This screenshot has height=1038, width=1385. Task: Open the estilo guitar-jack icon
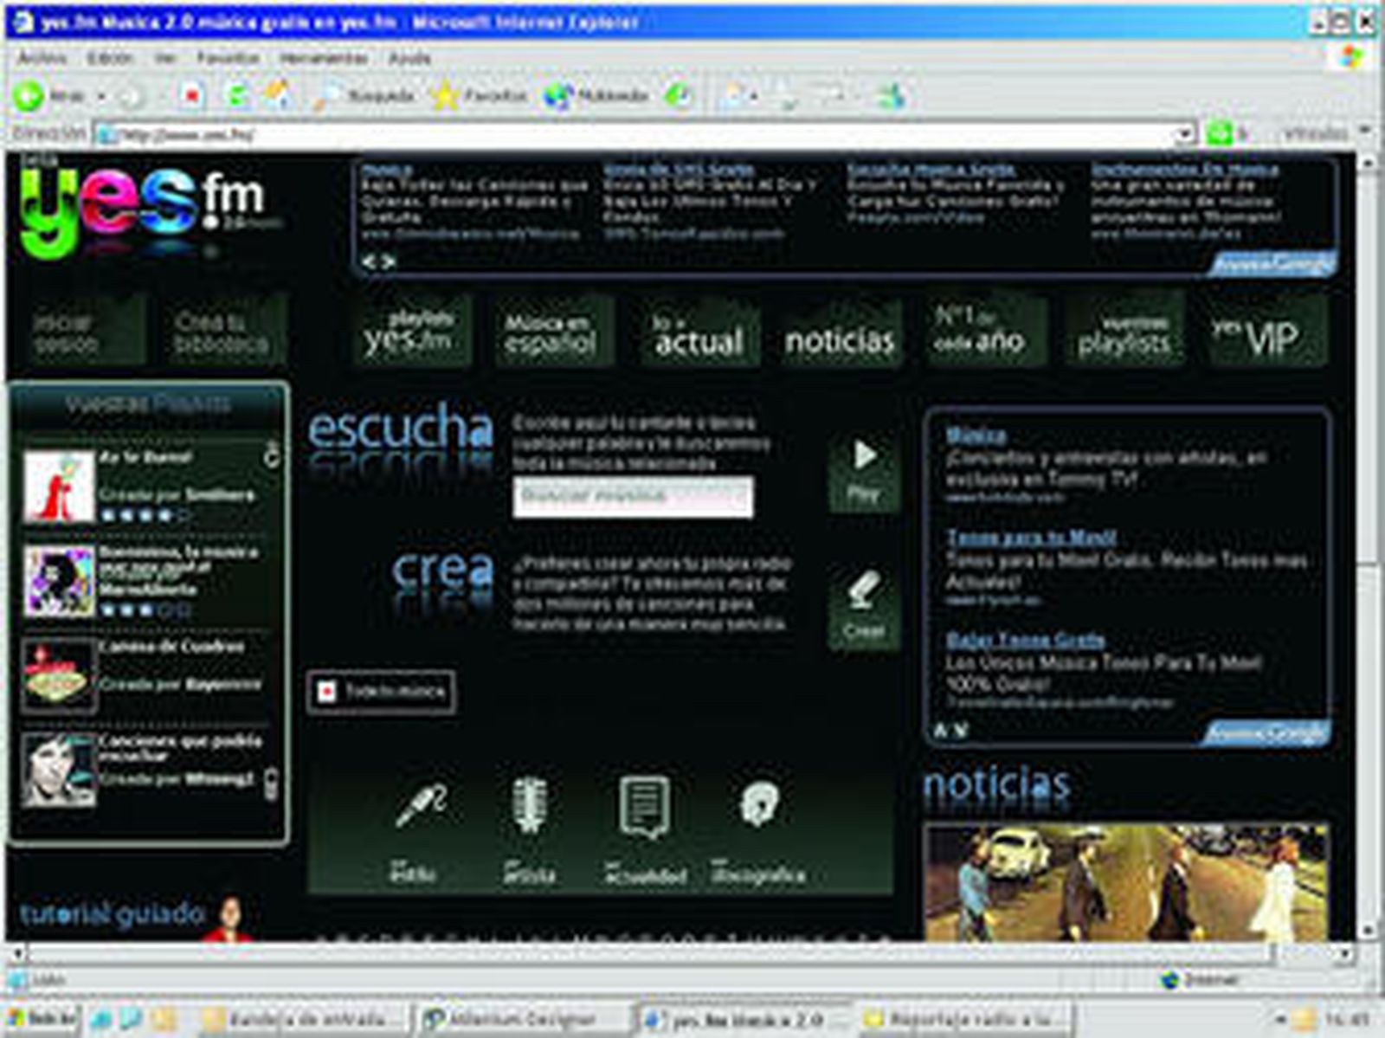click(x=421, y=806)
